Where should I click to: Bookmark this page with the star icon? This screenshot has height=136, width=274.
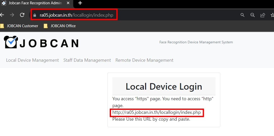click(x=272, y=15)
